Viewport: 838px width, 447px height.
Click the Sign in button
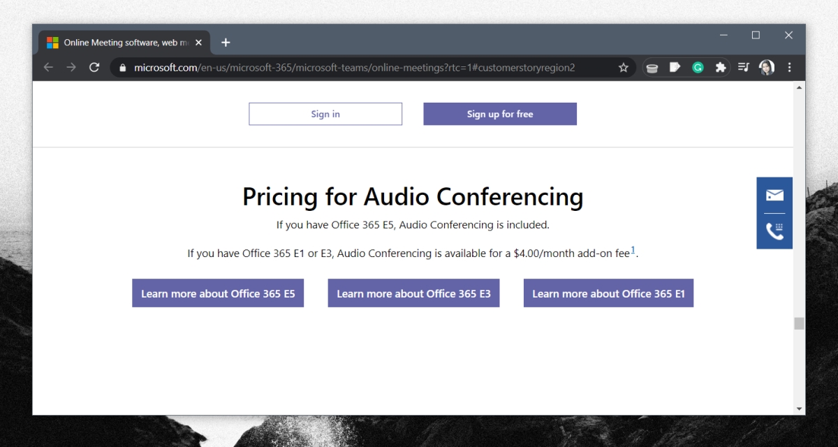coord(325,114)
